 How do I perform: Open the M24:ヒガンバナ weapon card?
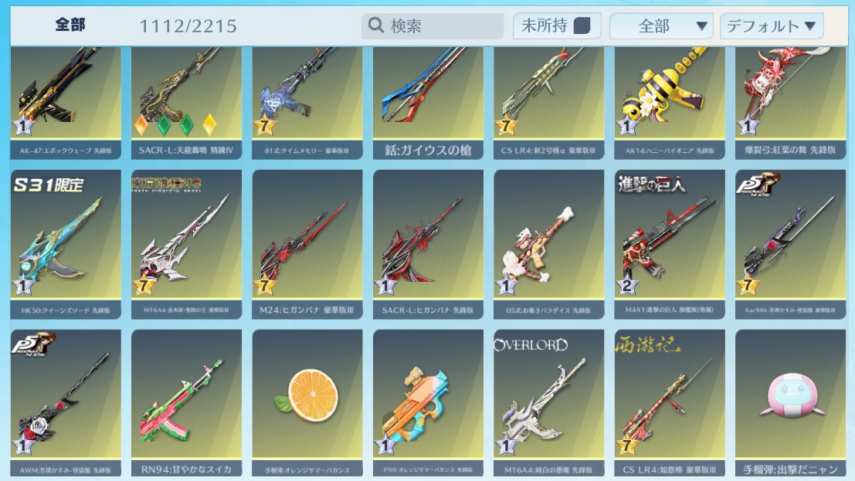(x=307, y=244)
